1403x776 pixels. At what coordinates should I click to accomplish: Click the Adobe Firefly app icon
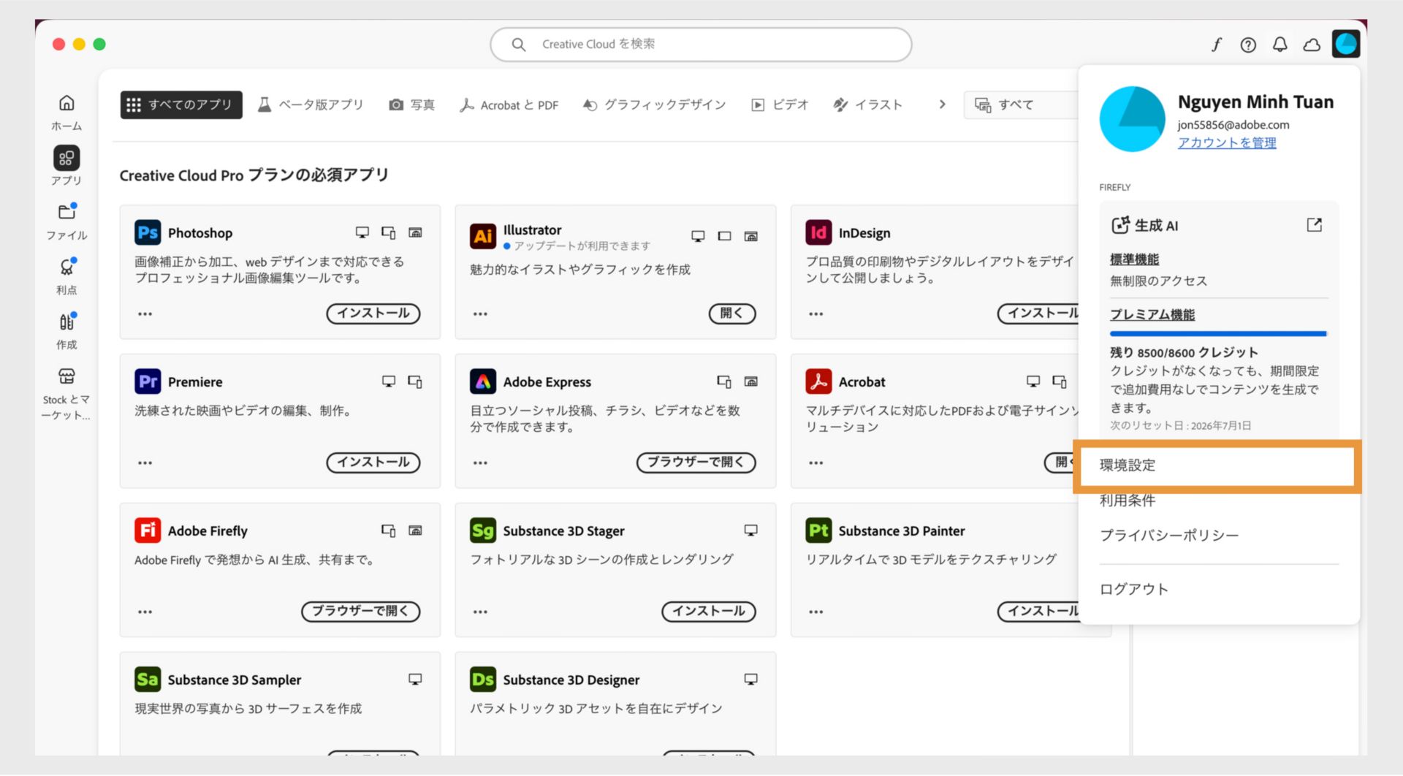148,530
